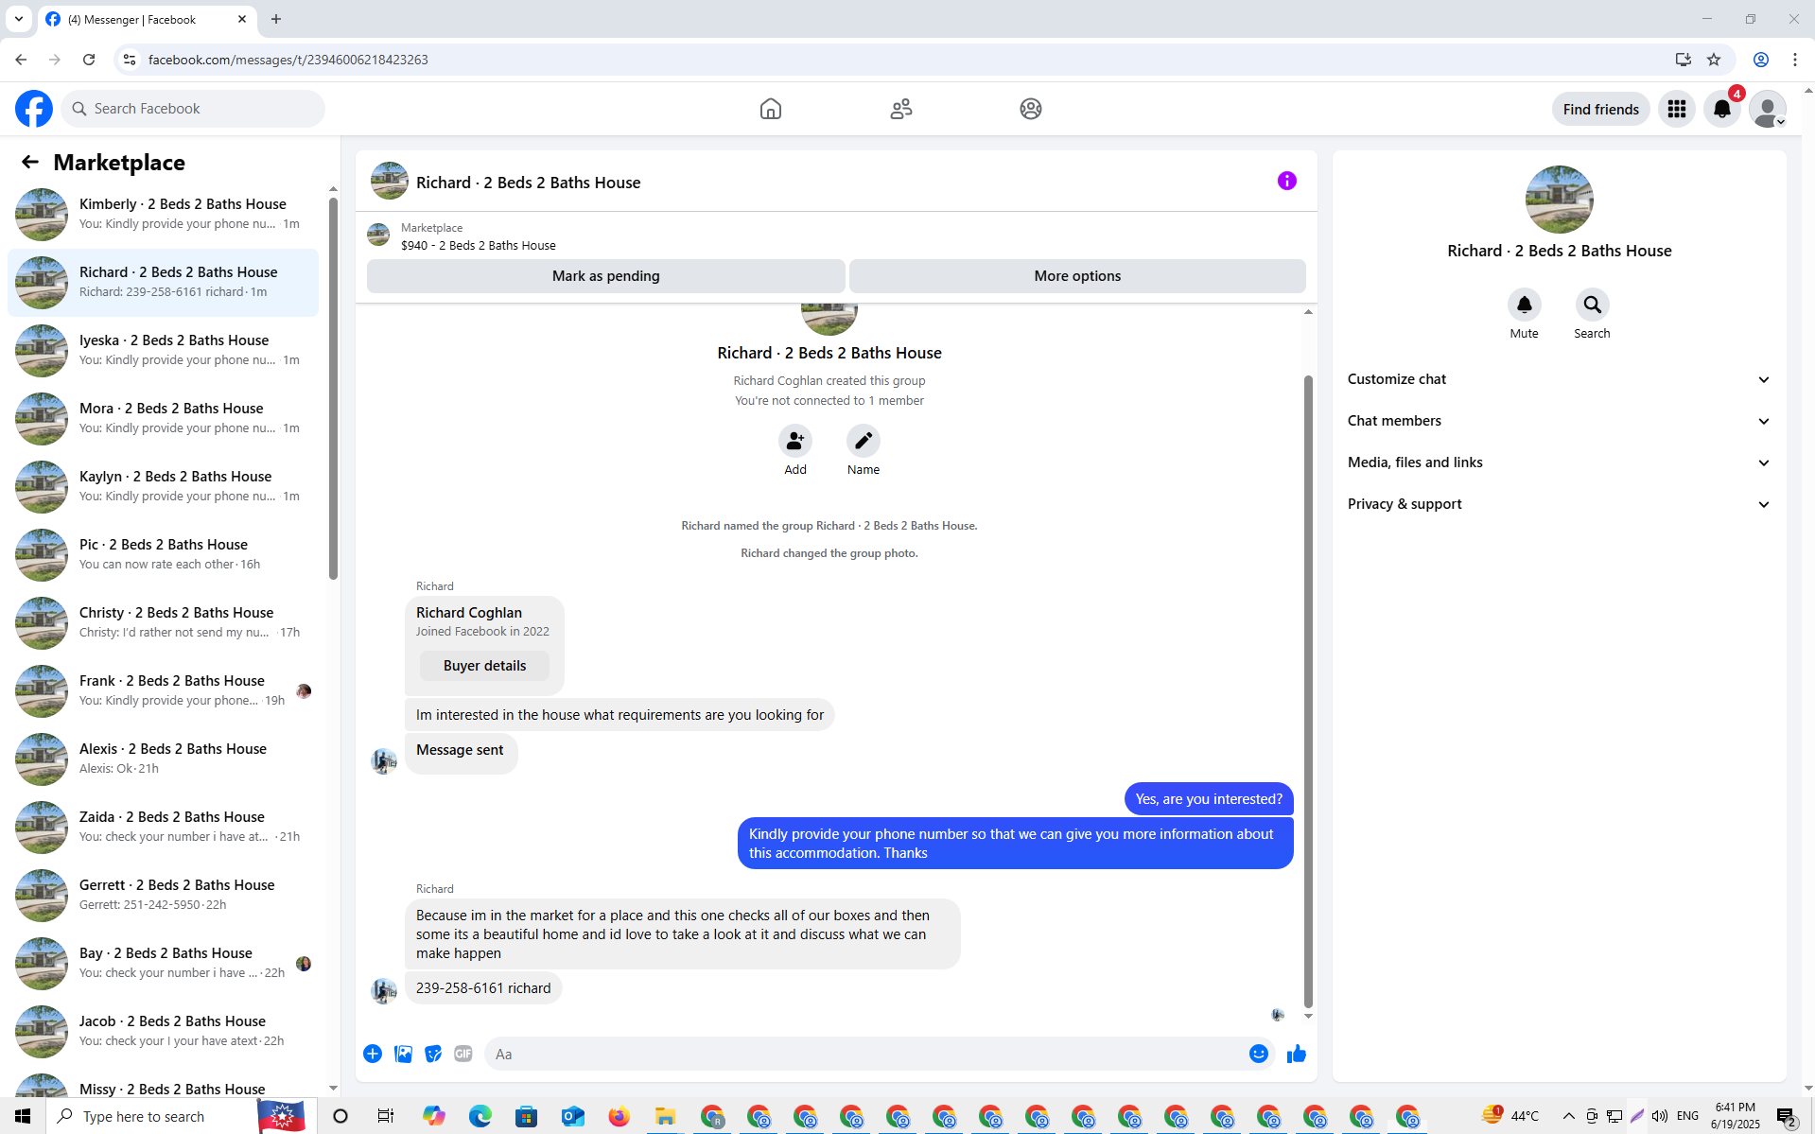
Task: Click the chat messages scrollbar
Action: tap(1308, 690)
